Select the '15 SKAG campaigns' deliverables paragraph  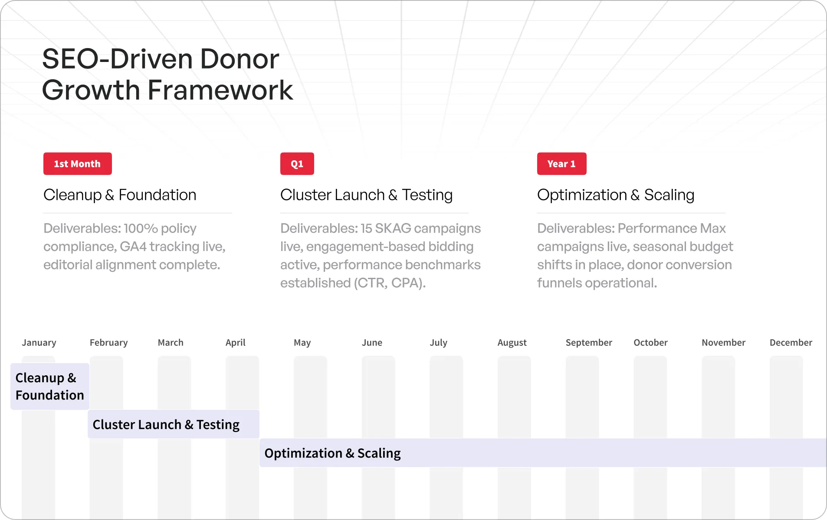tap(381, 256)
